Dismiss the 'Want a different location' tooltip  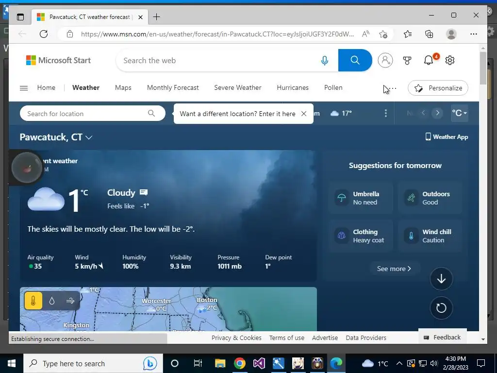[x=304, y=114]
